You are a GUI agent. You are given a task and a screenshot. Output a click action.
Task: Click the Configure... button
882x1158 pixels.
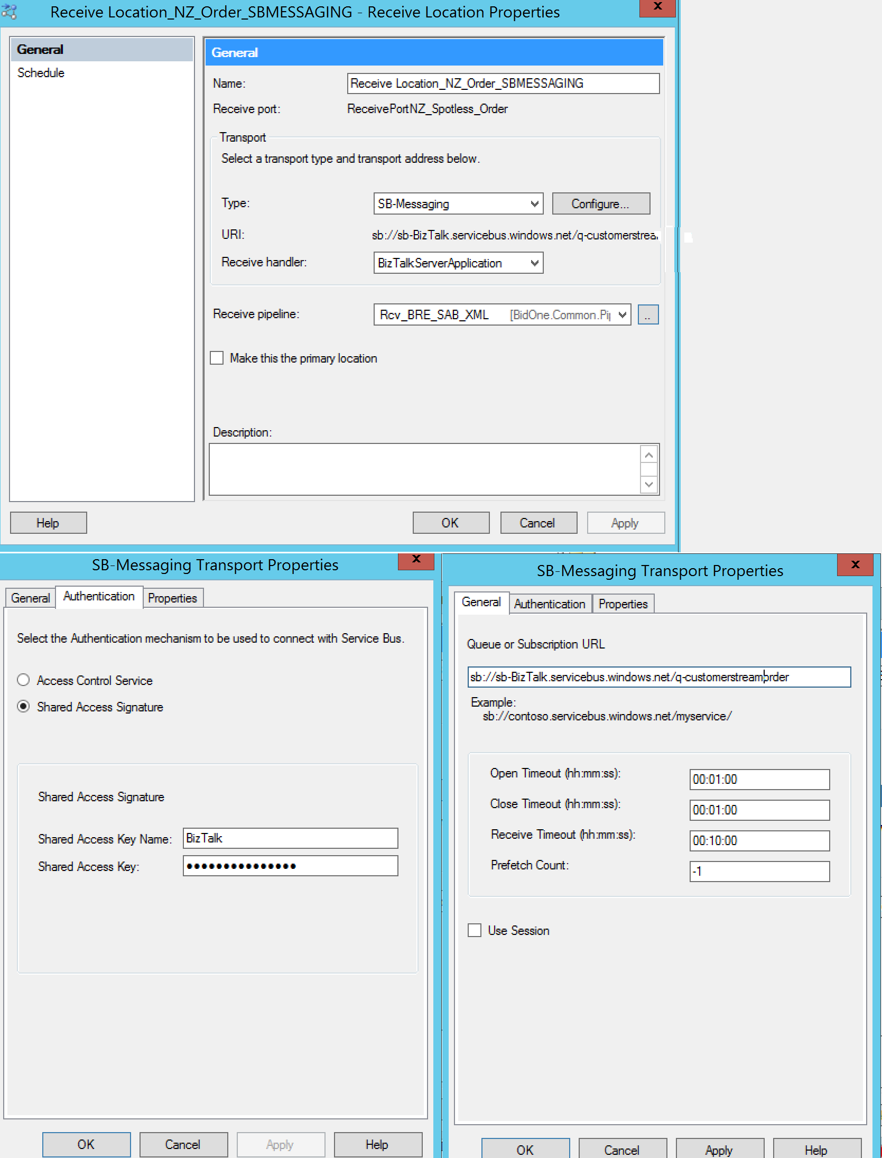click(x=601, y=203)
